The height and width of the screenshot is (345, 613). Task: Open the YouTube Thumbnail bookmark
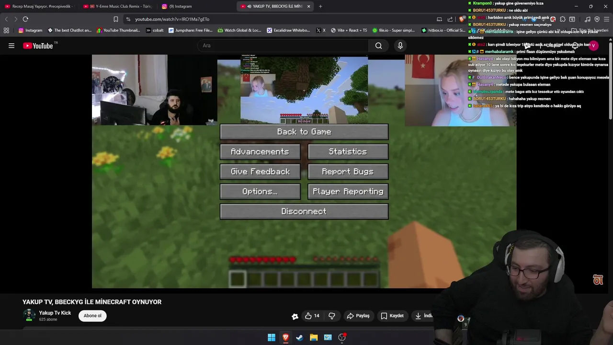pyautogui.click(x=118, y=30)
